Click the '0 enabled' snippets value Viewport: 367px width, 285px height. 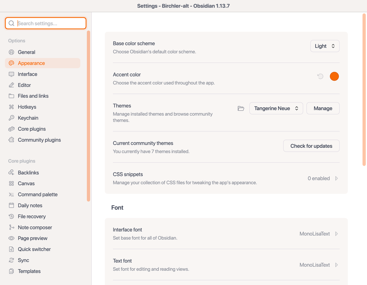(318, 178)
